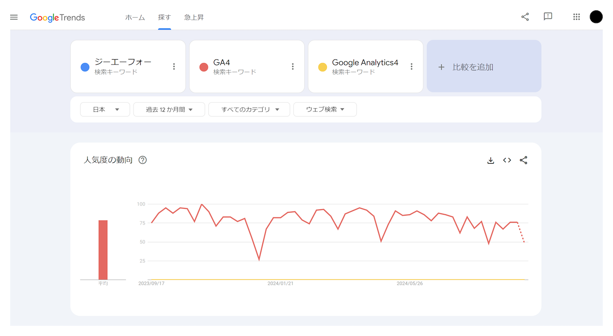Click the 検索キーワード label under GA4

click(235, 72)
